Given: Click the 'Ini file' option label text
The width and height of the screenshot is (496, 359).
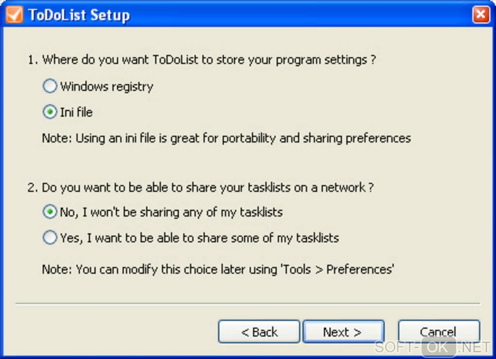Looking at the screenshot, I should coord(76,113).
